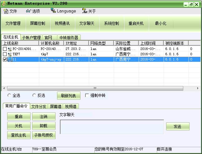Click 789--至尊会员 status bar entry
The width and height of the screenshot is (202, 154).
(x=44, y=149)
